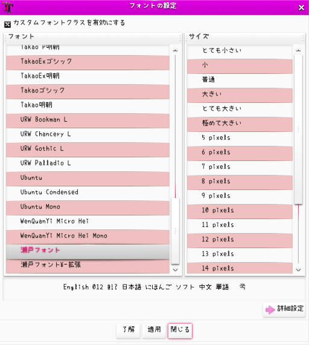The width and height of the screenshot is (309, 345).
Task: Click the TT font icon in title bar
Action: [x=8, y=7]
